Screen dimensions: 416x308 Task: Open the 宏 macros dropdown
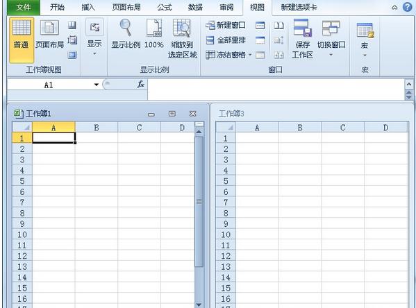point(365,40)
